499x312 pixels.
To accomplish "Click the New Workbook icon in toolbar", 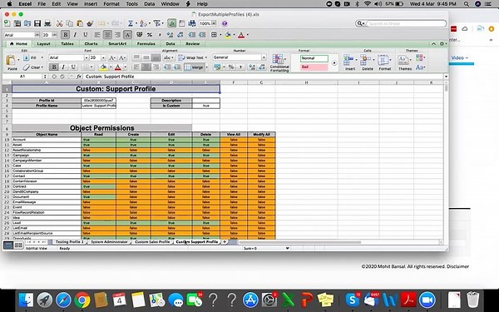I will pos(7,23).
